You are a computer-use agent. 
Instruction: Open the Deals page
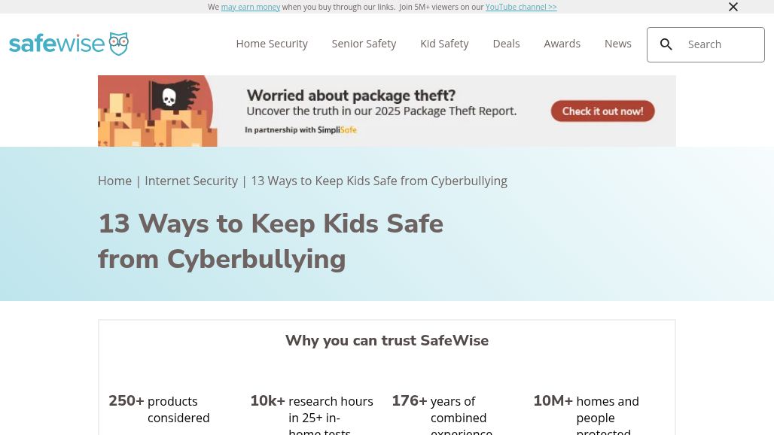point(506,44)
